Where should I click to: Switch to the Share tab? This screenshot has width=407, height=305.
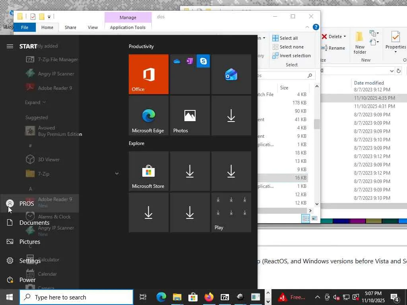pyautogui.click(x=70, y=27)
